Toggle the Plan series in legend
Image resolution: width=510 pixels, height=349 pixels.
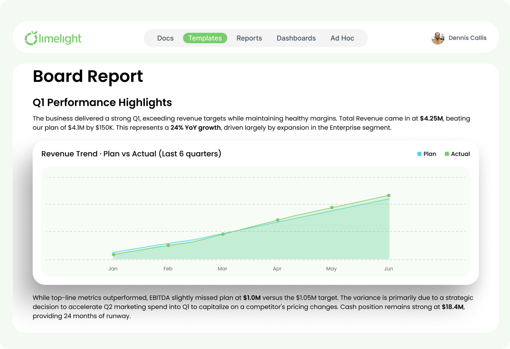(427, 154)
